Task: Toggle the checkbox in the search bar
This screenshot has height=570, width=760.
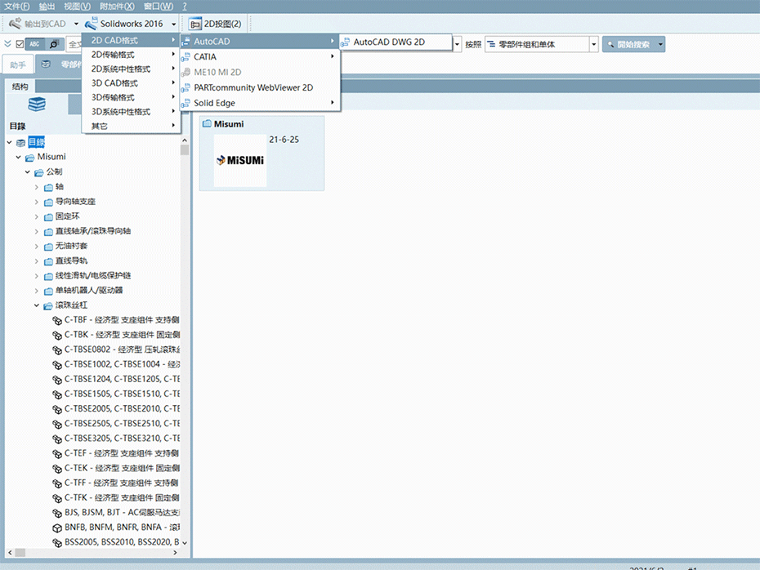Action: (20, 44)
